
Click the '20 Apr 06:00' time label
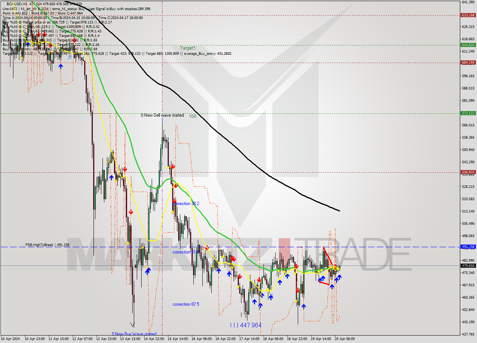tap(344, 339)
